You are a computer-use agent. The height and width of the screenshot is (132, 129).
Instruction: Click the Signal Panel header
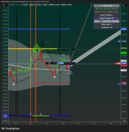pos(107,6)
